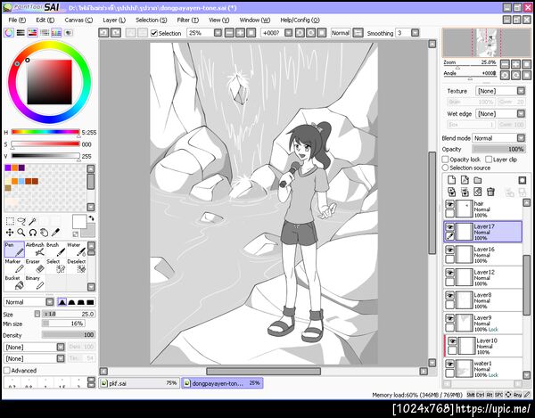The height and width of the screenshot is (418, 535).
Task: Select the Layer10 layer row
Action: (x=482, y=346)
